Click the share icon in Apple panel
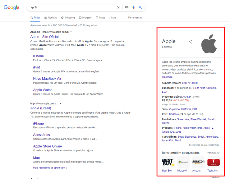Image resolution: width=230 pixels, height=179 pixels. coord(190,42)
